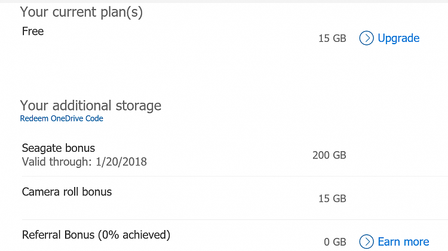Click the divider line below Seagate bonus

(235, 176)
